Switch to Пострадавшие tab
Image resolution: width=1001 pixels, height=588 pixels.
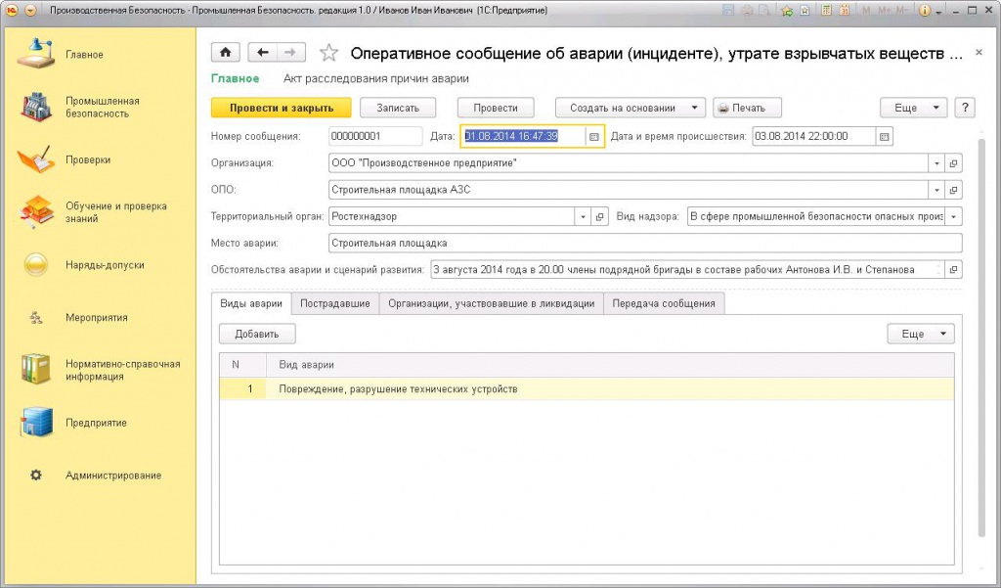click(335, 303)
